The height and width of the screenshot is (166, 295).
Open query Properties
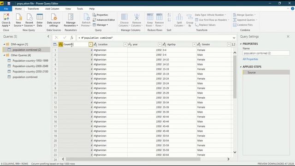100,15
